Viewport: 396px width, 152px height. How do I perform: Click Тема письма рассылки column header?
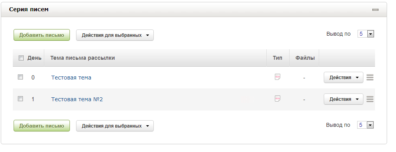coord(83,58)
